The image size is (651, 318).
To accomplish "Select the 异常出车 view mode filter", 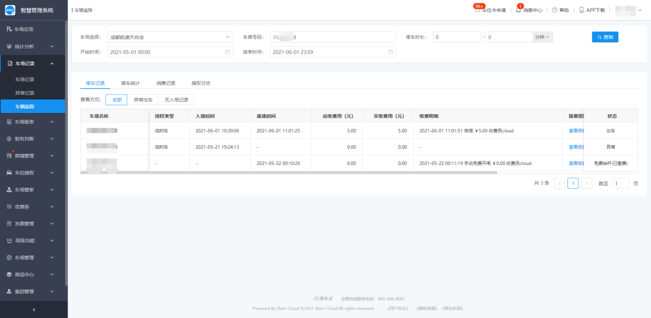I will click(x=143, y=100).
